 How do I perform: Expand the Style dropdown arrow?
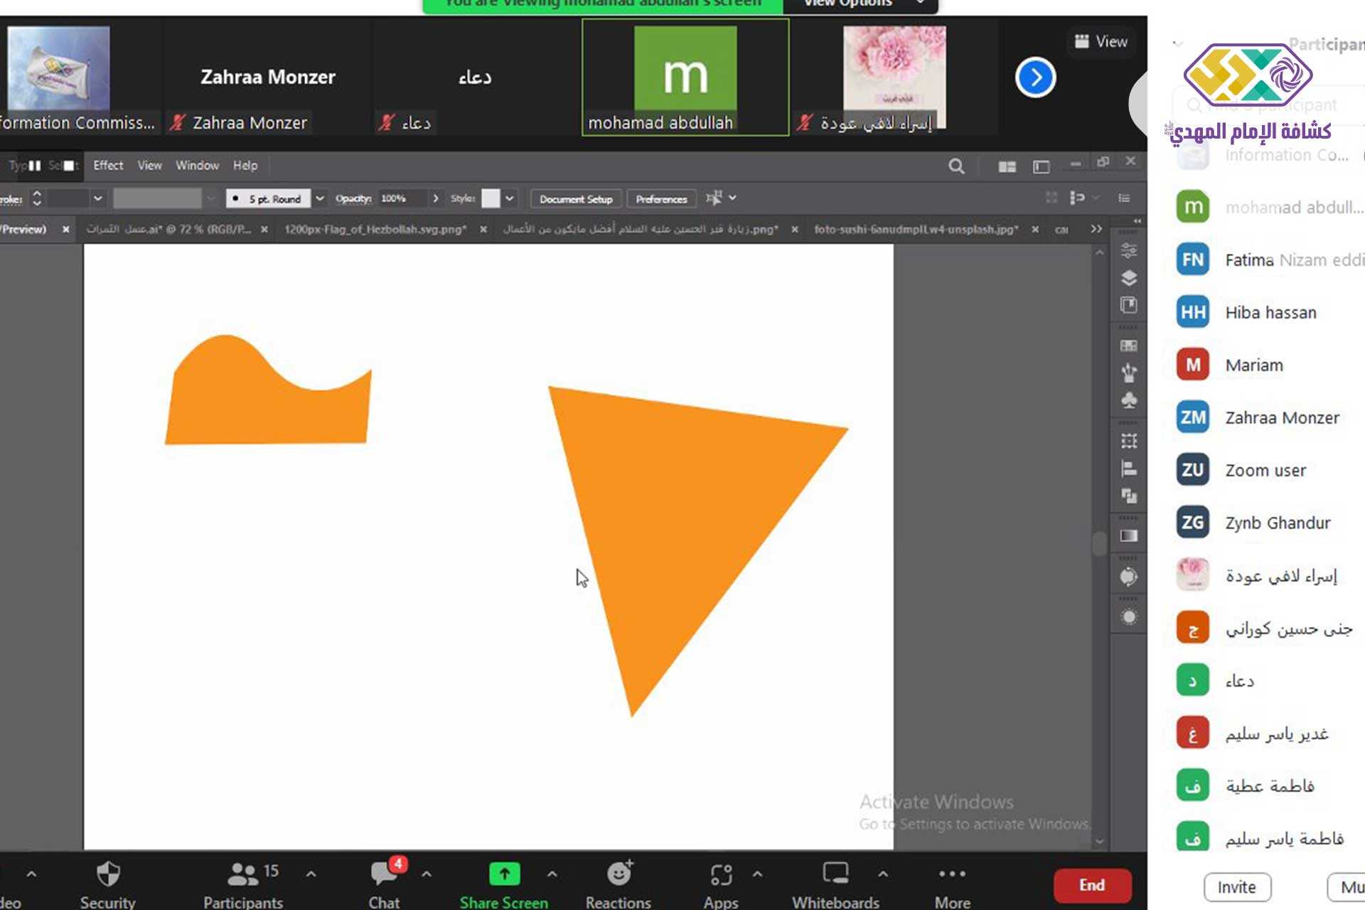(x=510, y=199)
